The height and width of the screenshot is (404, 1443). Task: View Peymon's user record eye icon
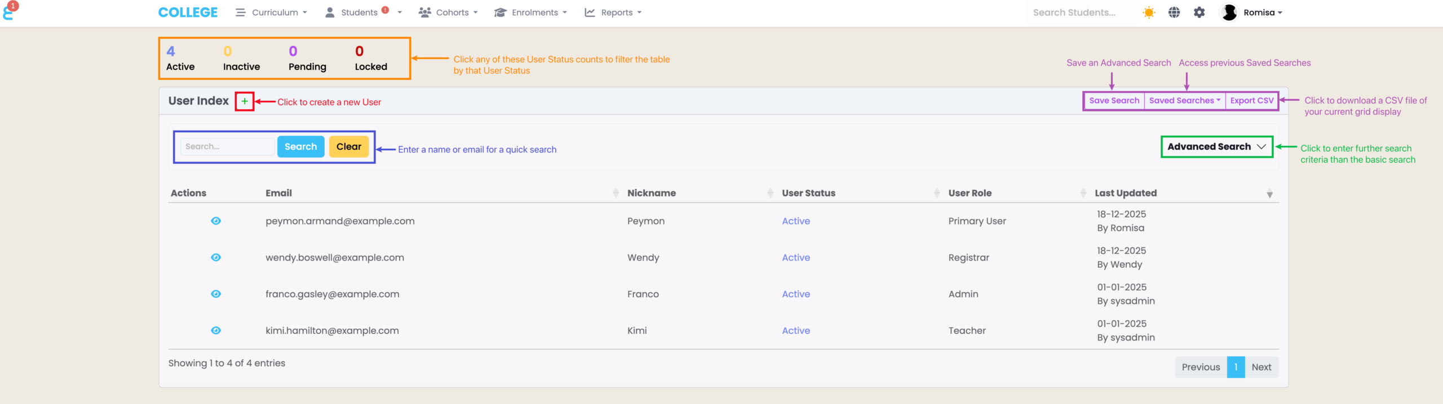[x=216, y=221]
